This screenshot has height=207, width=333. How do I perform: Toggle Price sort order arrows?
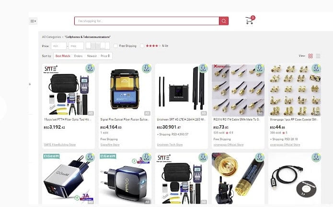[105, 56]
